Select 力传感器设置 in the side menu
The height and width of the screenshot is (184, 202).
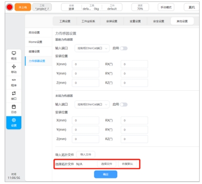[38, 61]
